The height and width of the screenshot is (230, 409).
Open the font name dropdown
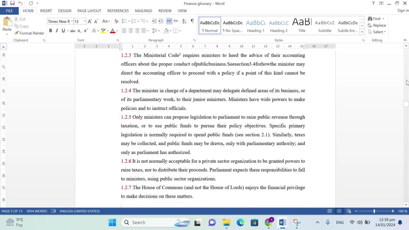point(72,21)
